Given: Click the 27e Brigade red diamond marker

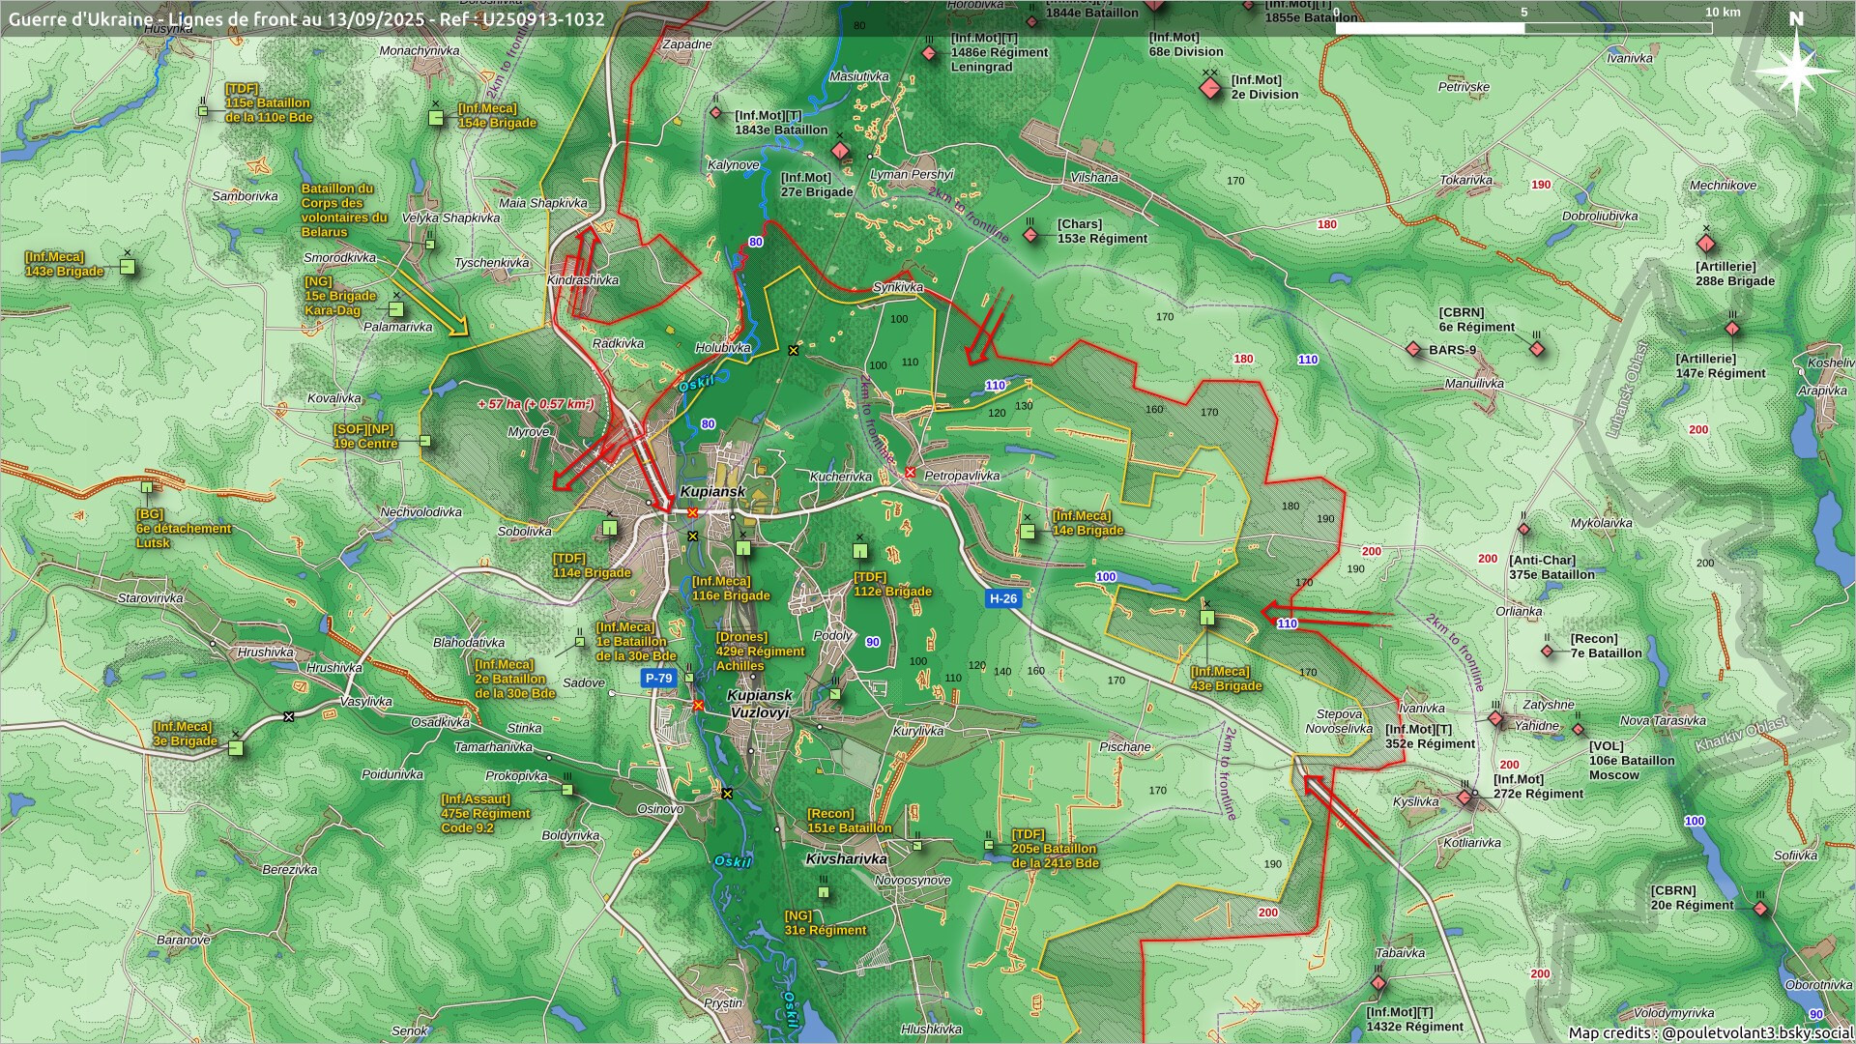Looking at the screenshot, I should 841,152.
